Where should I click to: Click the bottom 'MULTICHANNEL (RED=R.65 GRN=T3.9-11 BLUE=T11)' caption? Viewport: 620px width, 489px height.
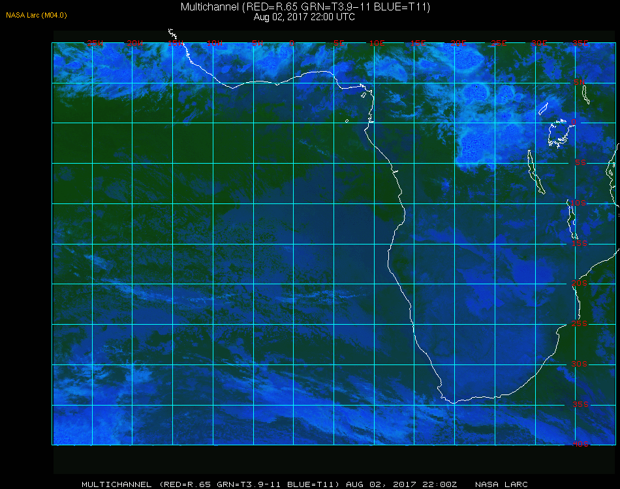pyautogui.click(x=210, y=484)
